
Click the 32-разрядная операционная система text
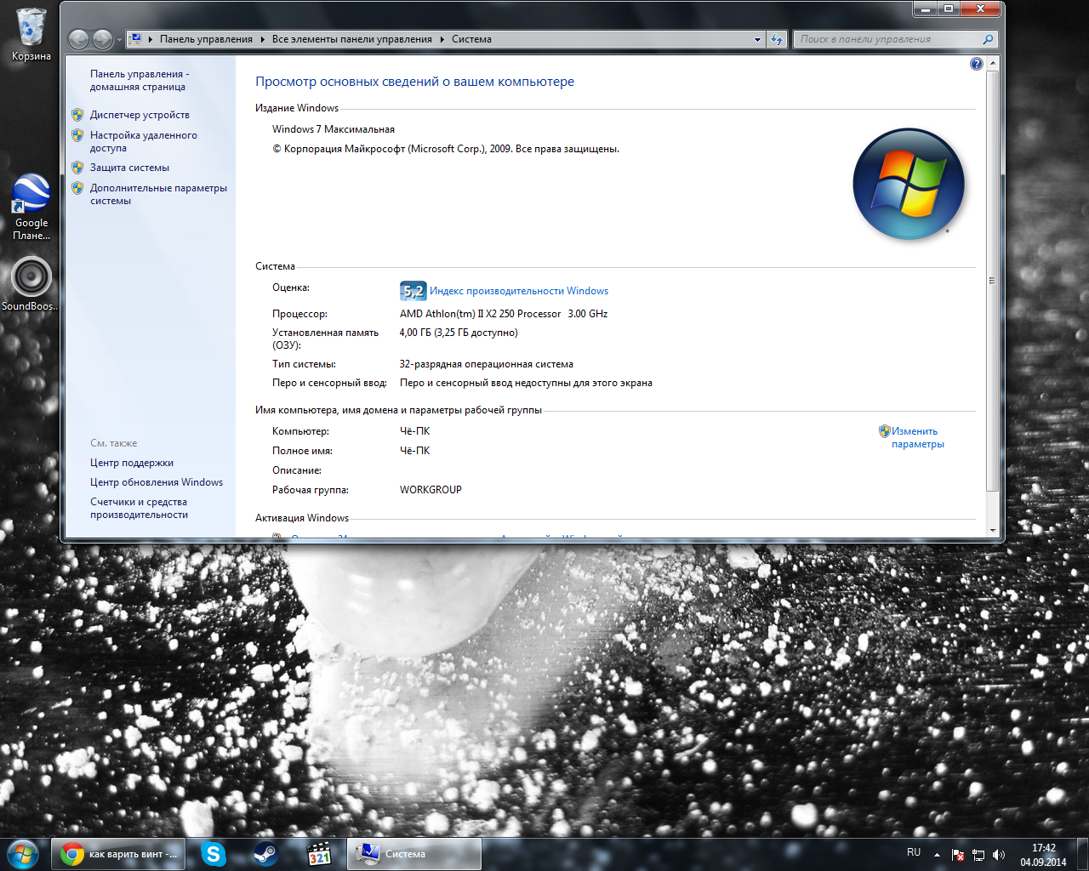point(487,364)
